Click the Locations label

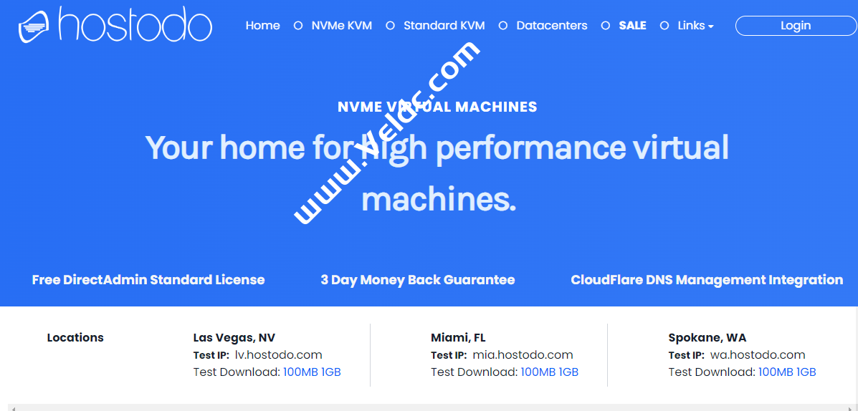(x=75, y=338)
